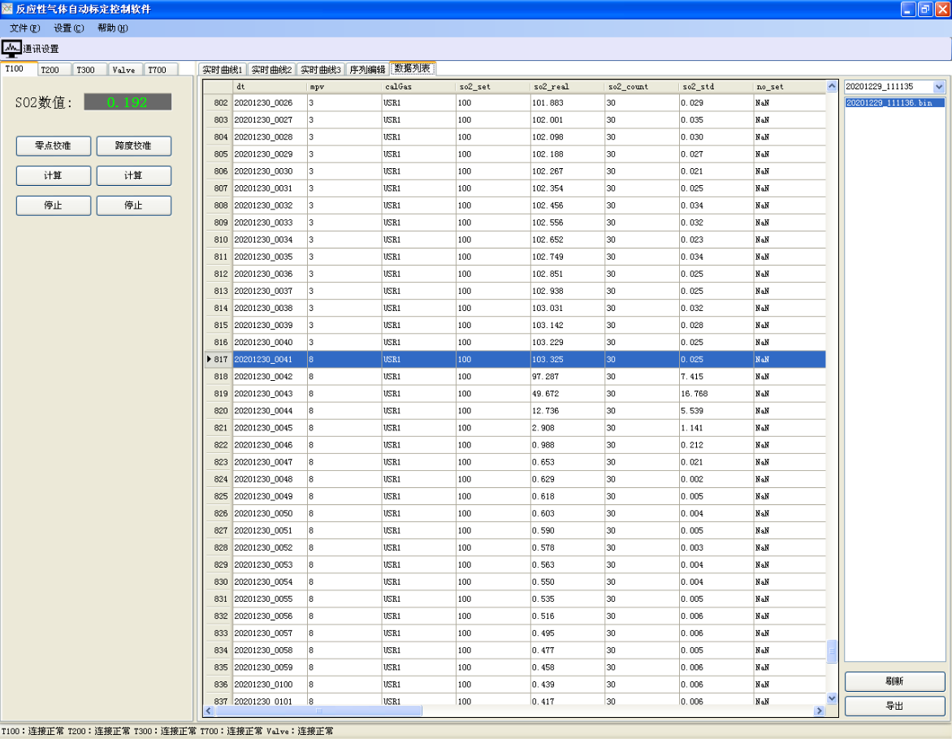Click the 通讯设置 monitor icon in toolbar
Screen dimensions: 952x739
[x=11, y=49]
